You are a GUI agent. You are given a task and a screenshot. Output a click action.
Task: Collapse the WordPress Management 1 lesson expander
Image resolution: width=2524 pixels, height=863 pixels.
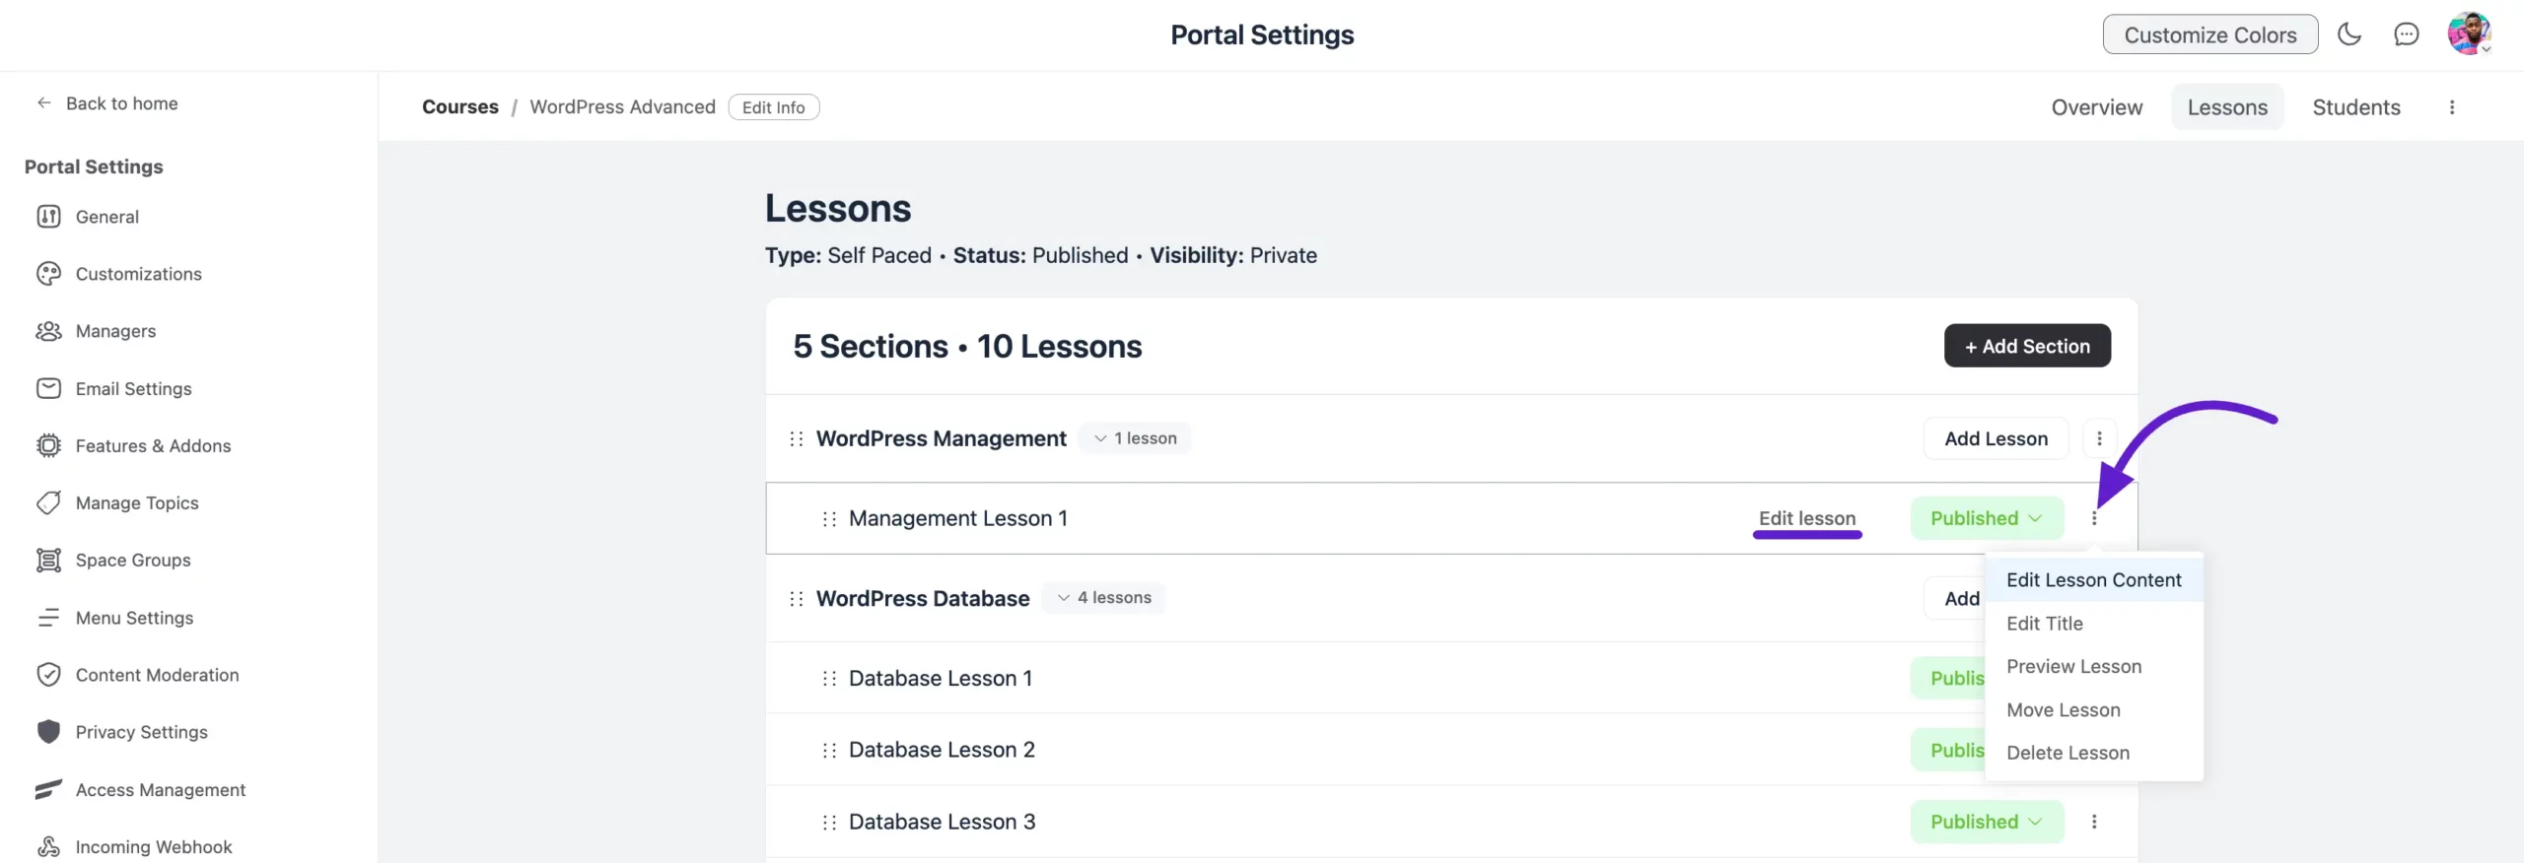1135,438
